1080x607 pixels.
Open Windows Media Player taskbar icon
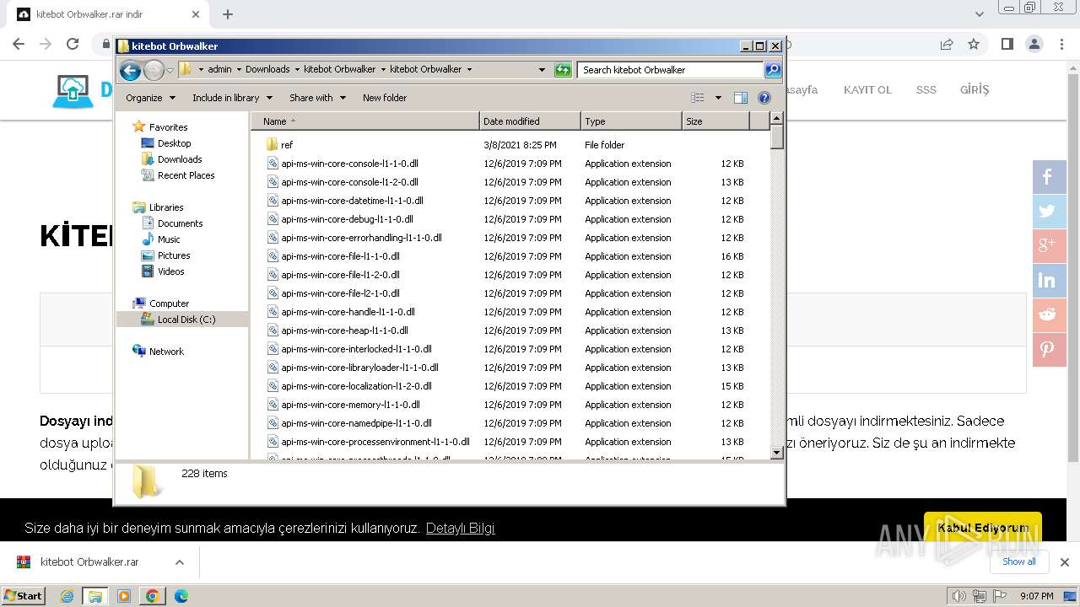click(124, 596)
